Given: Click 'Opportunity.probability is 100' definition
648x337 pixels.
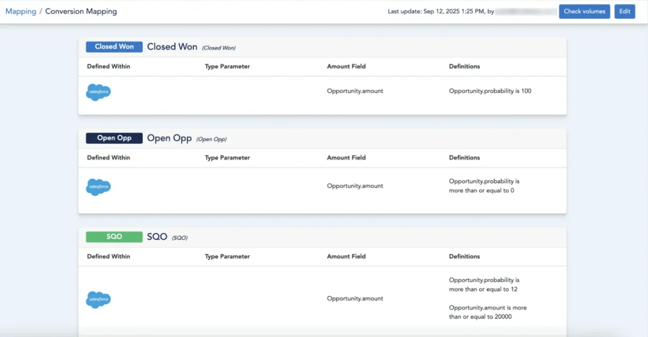Looking at the screenshot, I should coord(490,91).
